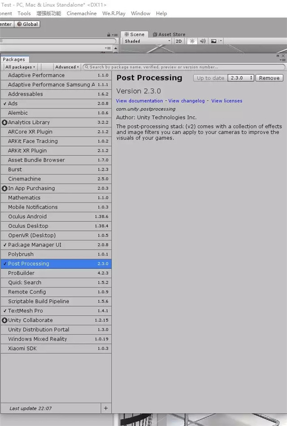Toggle scene lighting sun icon
Image resolution: width=287 pixels, height=426 pixels.
(192, 41)
